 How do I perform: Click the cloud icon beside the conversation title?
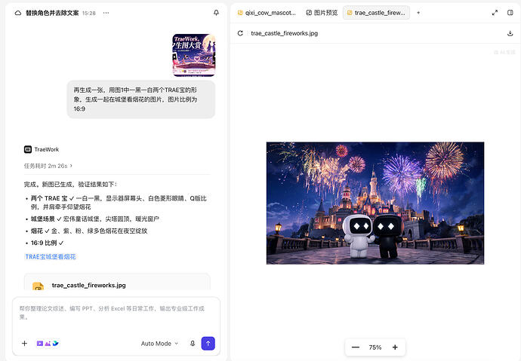(18, 13)
